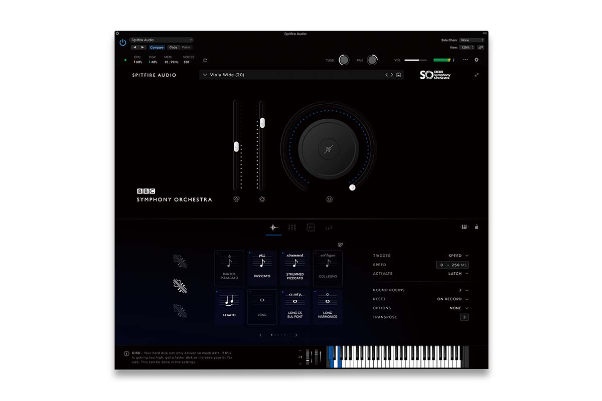Open the Reset ON RECORD dropdown
Image resolution: width=602 pixels, height=401 pixels.
453,299
